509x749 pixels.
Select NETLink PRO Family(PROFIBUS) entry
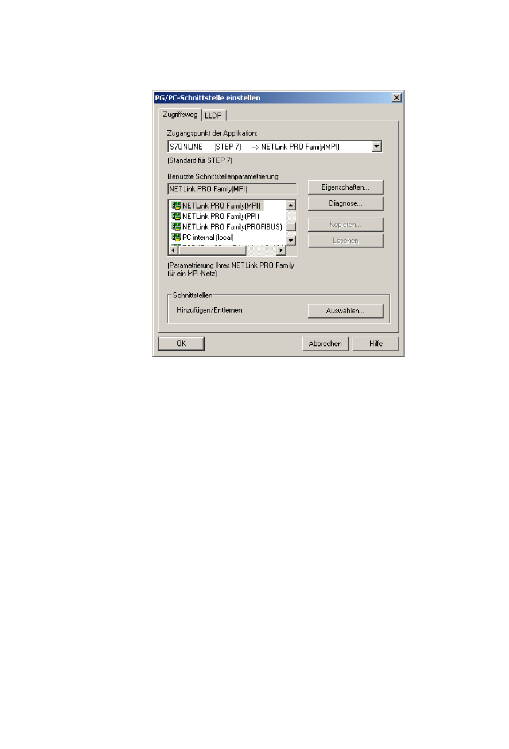[232, 227]
